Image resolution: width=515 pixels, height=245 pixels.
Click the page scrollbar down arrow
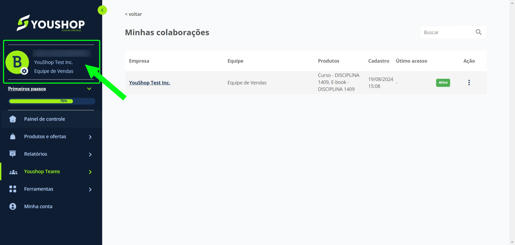tap(512, 242)
